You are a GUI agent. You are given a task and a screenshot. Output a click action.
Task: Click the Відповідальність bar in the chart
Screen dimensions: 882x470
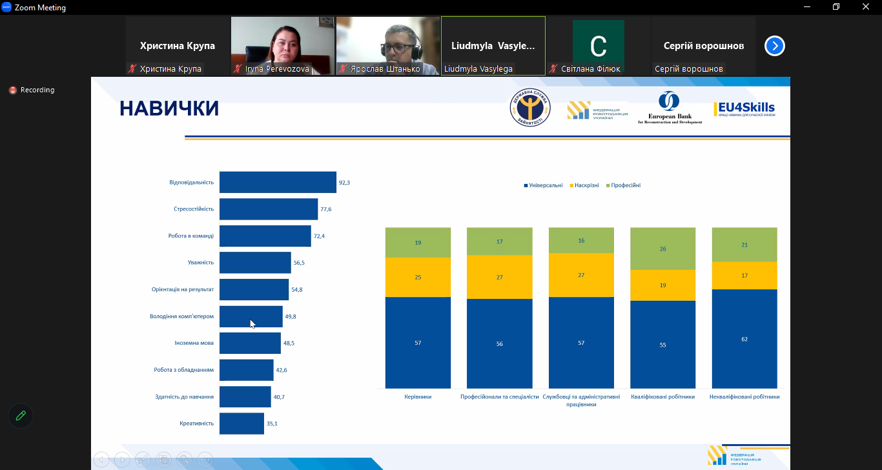[278, 182]
